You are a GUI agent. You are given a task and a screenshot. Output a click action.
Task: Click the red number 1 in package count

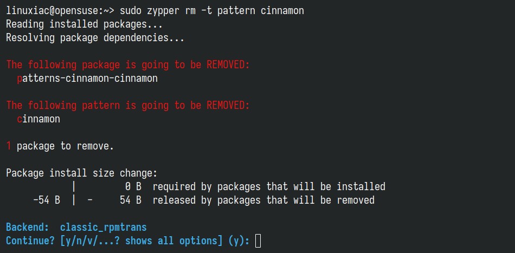coord(9,146)
